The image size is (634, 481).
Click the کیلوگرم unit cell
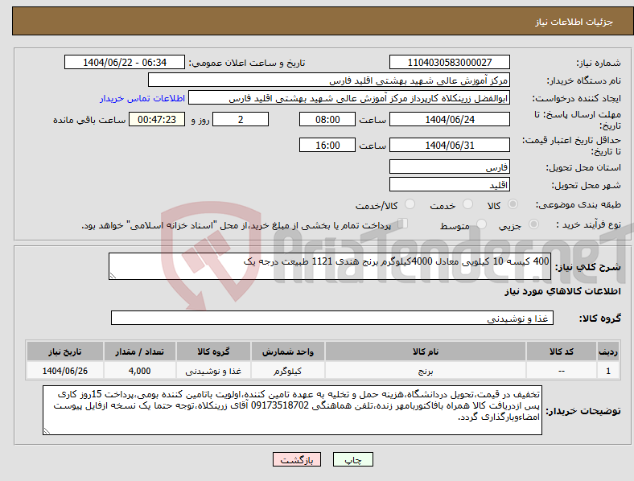coord(287,371)
